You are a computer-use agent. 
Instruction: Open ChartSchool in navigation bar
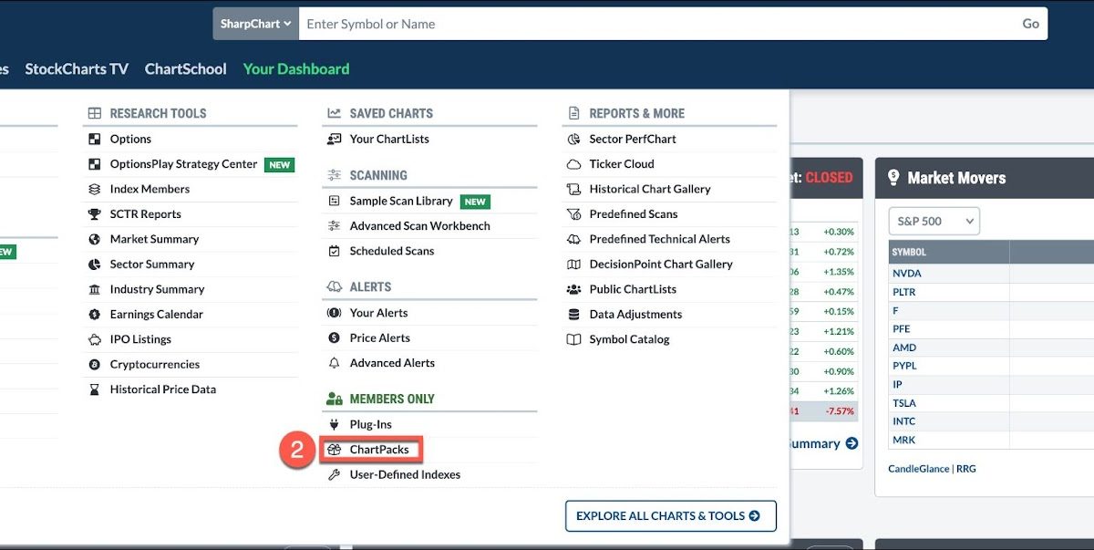(186, 68)
